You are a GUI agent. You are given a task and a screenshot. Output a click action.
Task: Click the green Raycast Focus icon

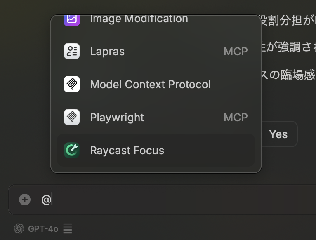pyautogui.click(x=72, y=150)
